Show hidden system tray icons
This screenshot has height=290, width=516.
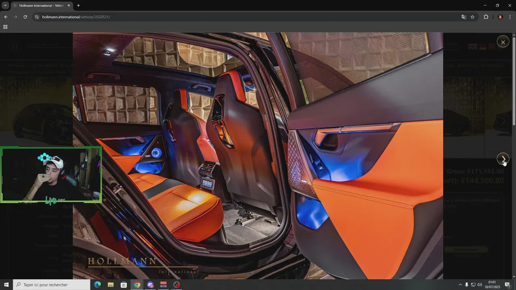(x=460, y=285)
